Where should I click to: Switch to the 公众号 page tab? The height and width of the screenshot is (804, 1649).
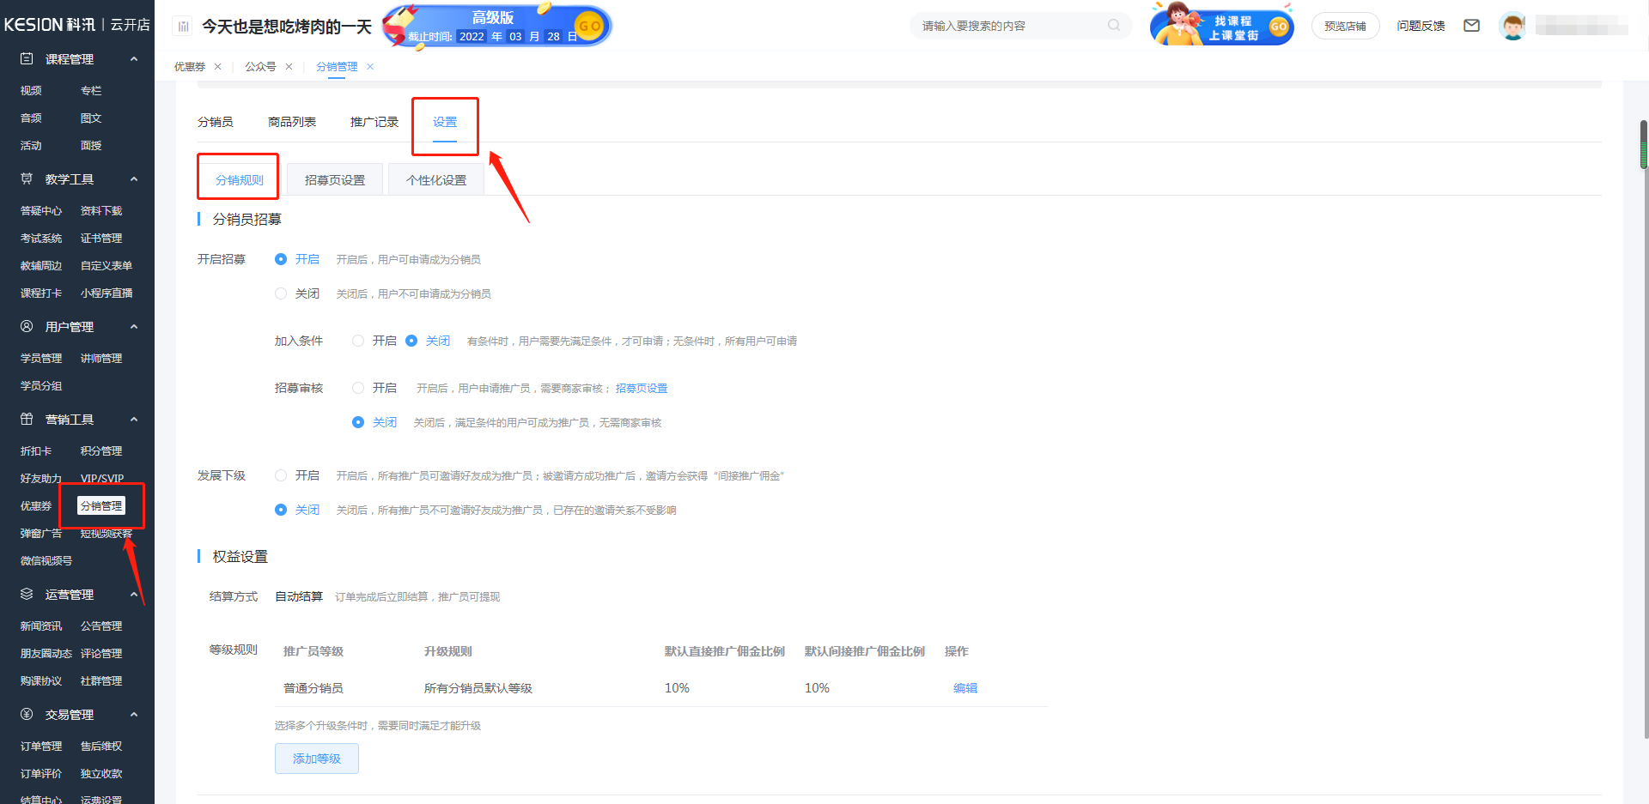(260, 67)
